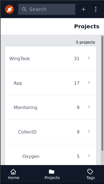Click the magnifier icon in search bar

point(24,9)
